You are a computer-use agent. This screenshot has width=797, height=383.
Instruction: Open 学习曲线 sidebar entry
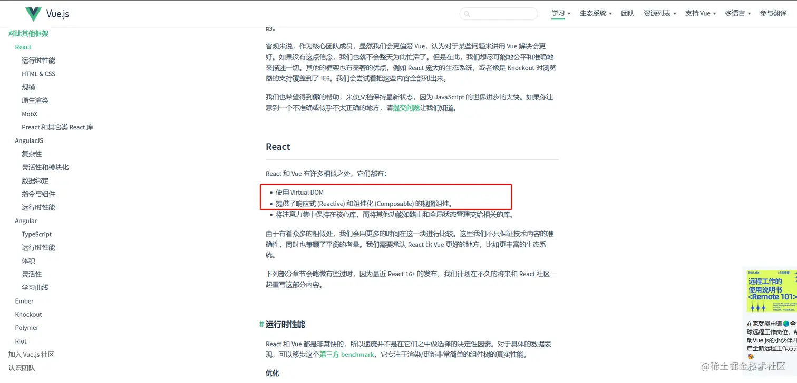click(x=35, y=288)
